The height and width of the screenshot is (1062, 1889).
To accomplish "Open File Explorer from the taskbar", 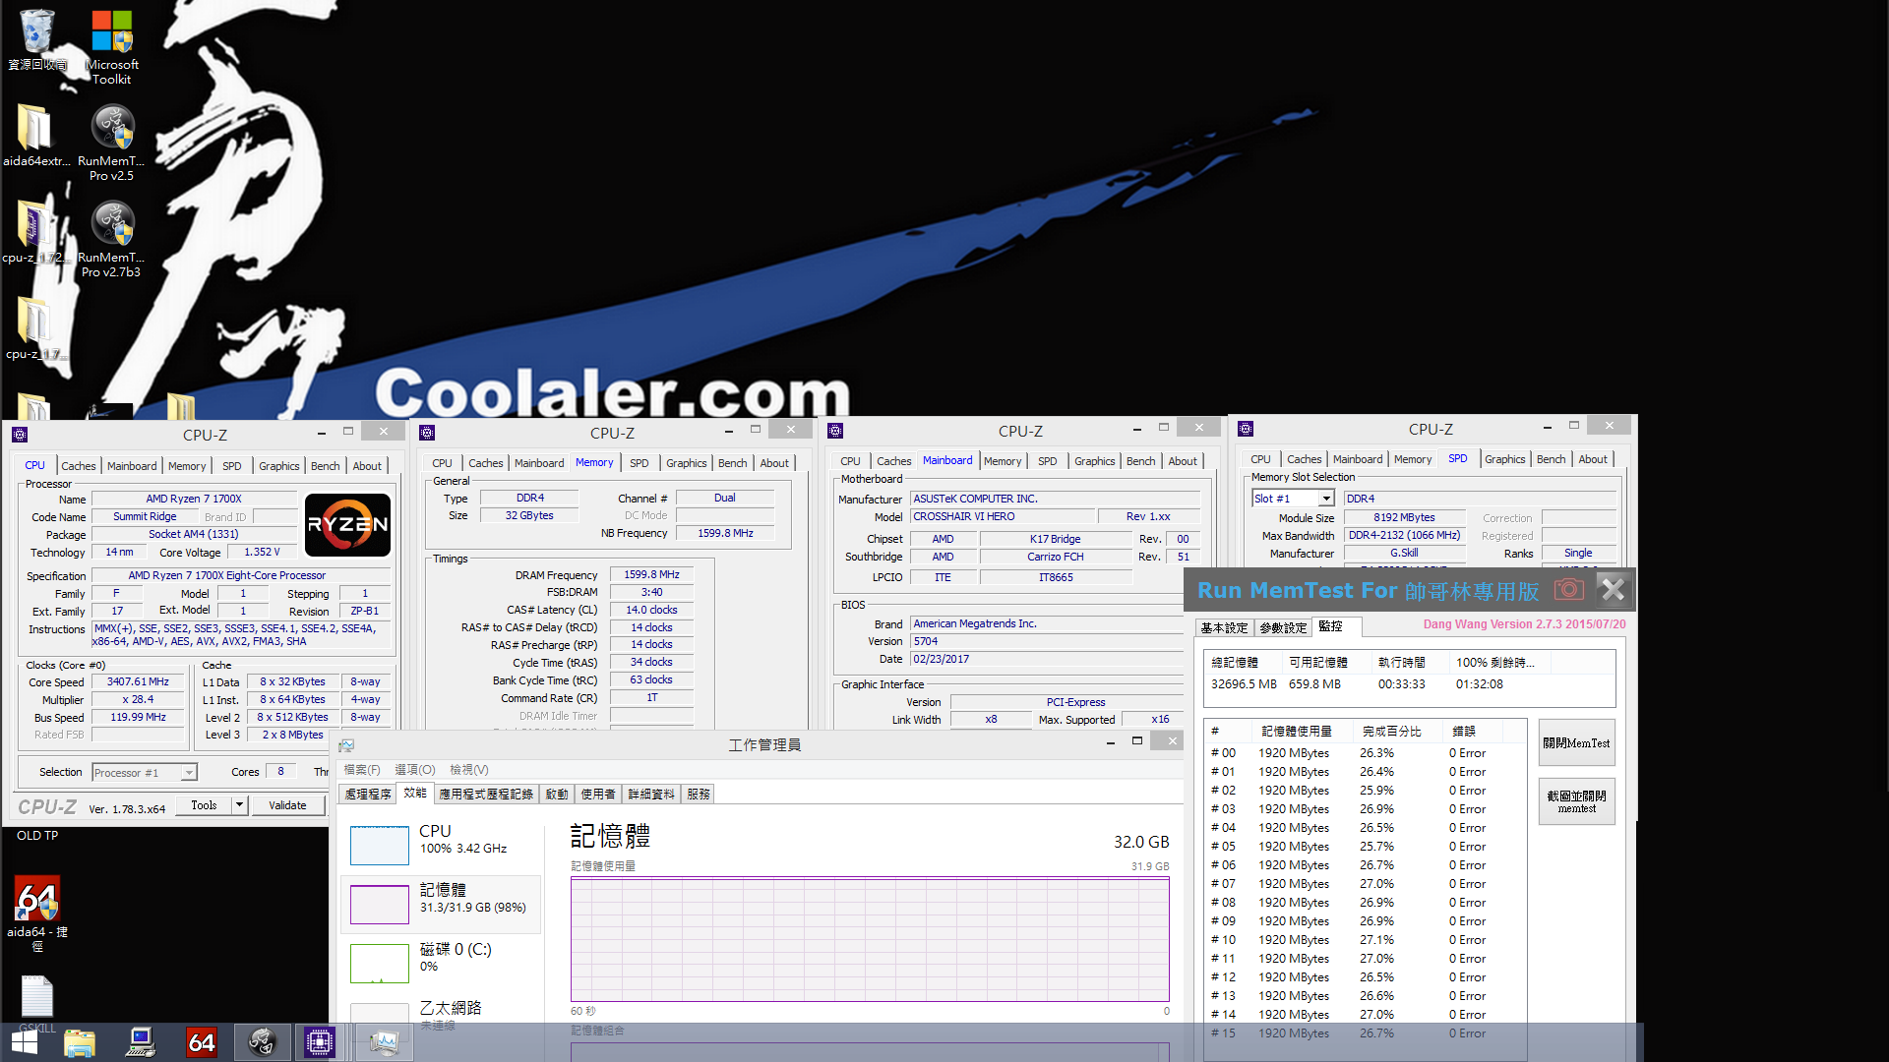I will 80,1042.
